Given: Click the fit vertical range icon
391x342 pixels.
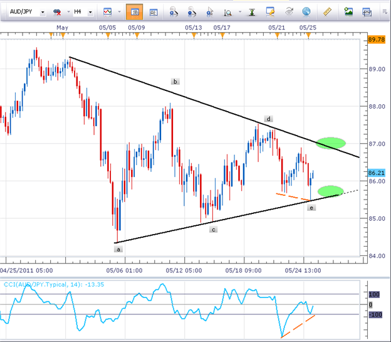Looking at the screenshot, I should [252, 12].
